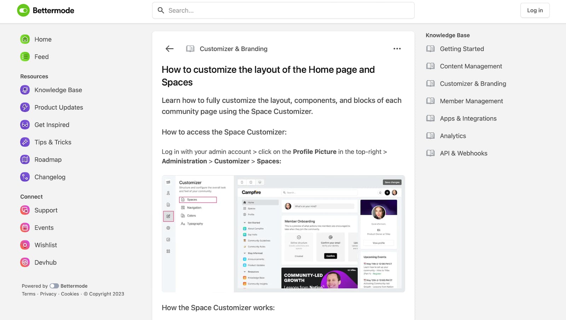Click 'How to access the Space Customizer:' heading
The image size is (566, 320).
pos(224,132)
